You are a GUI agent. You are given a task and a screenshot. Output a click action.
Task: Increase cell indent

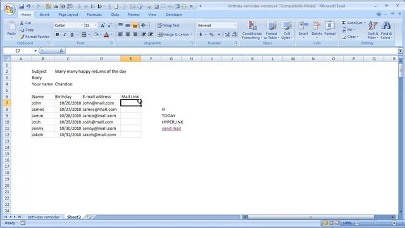[x=151, y=34]
